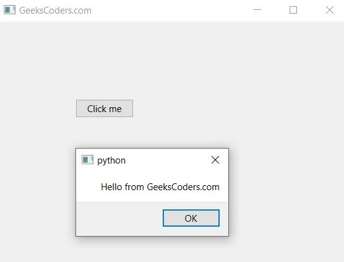Close the python dialog with its X

[x=215, y=160]
